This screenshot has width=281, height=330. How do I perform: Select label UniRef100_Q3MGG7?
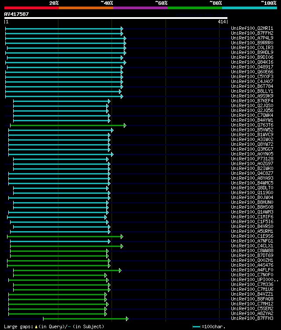252,149
